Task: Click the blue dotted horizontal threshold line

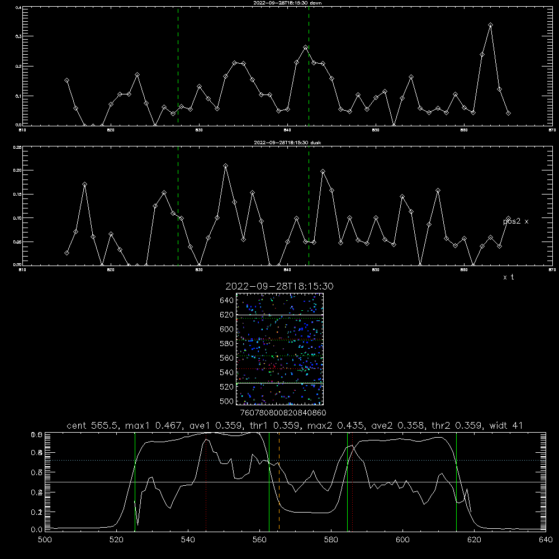Action: tap(295, 460)
